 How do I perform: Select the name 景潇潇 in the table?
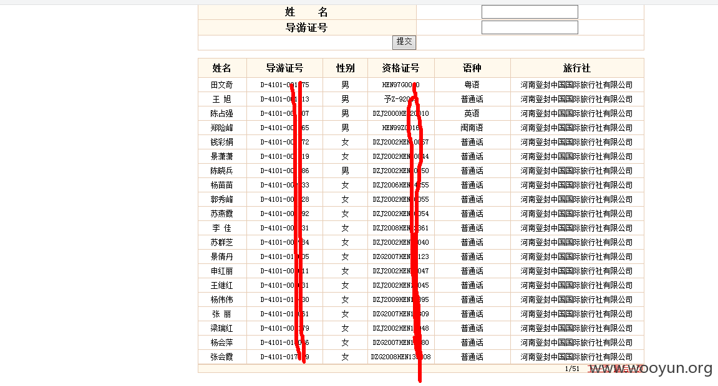[222, 156]
